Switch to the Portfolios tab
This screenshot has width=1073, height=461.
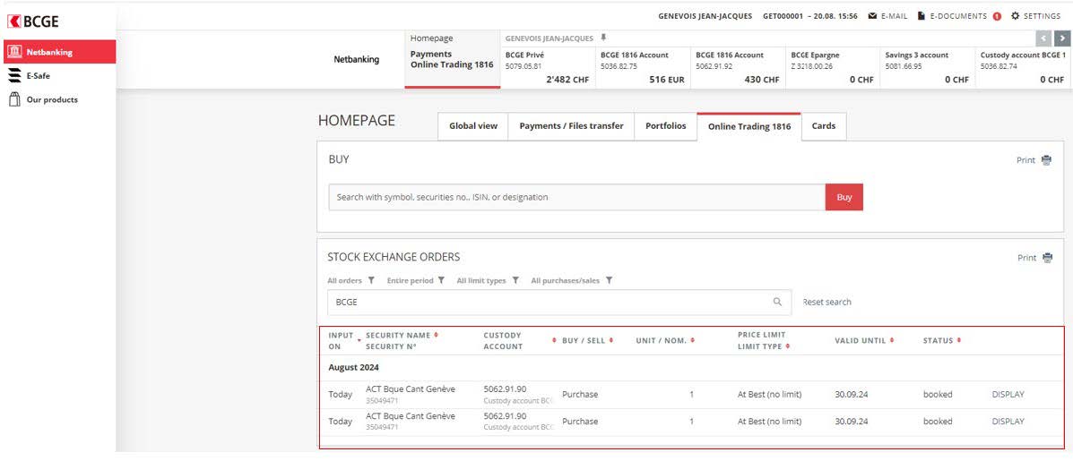666,126
